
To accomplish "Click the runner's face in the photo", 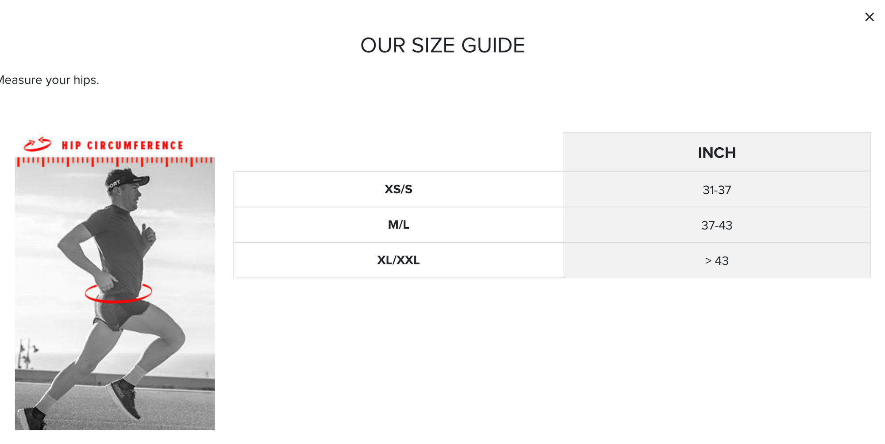I will pyautogui.click(x=134, y=195).
